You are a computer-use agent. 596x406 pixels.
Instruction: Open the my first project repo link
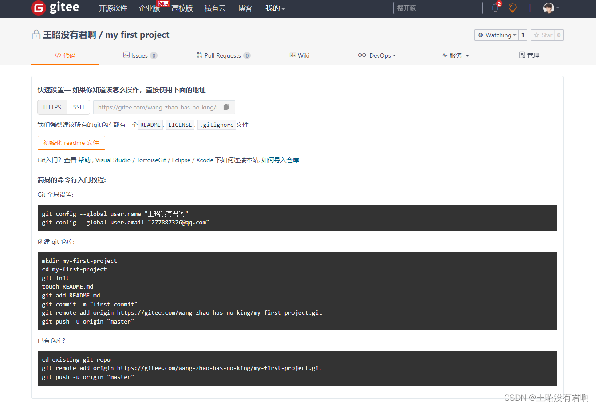[x=137, y=35]
